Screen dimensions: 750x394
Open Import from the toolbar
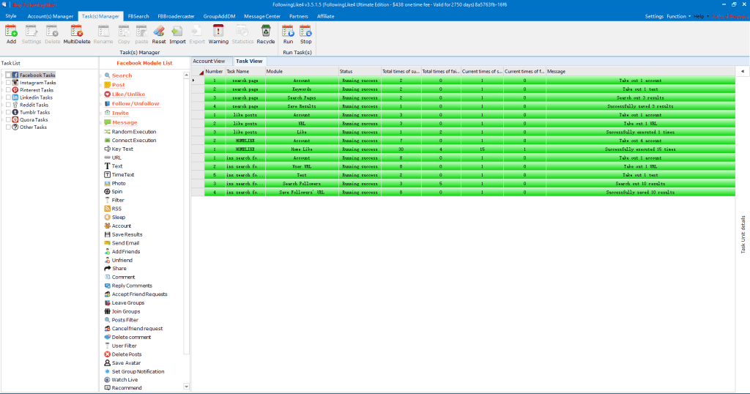tap(177, 34)
